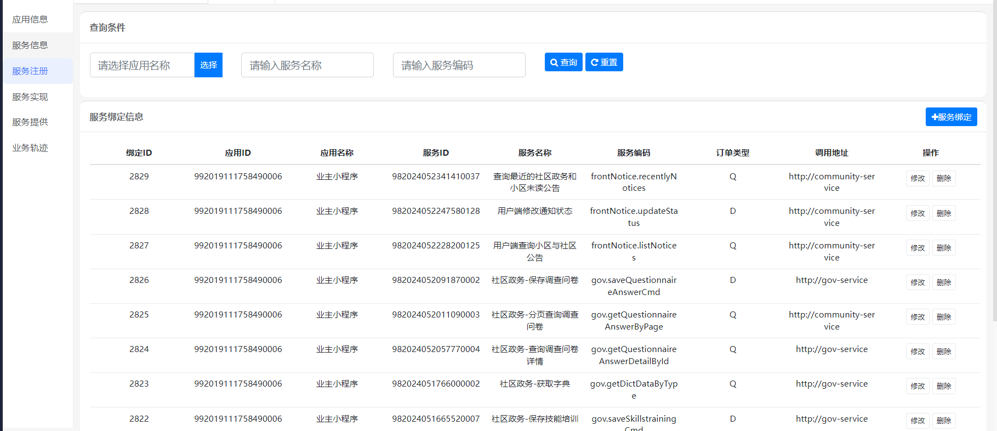997x431 pixels.
Task: Click the 应用名称 column header
Action: tap(337, 152)
